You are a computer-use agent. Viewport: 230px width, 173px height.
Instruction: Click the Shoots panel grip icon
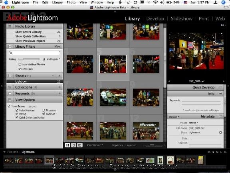point(10,76)
